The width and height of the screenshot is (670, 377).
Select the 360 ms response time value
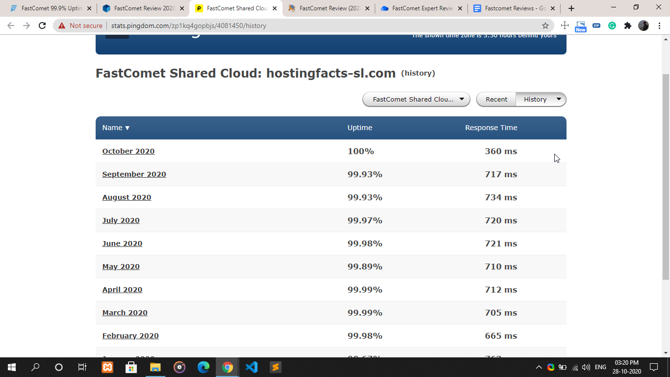click(x=501, y=151)
